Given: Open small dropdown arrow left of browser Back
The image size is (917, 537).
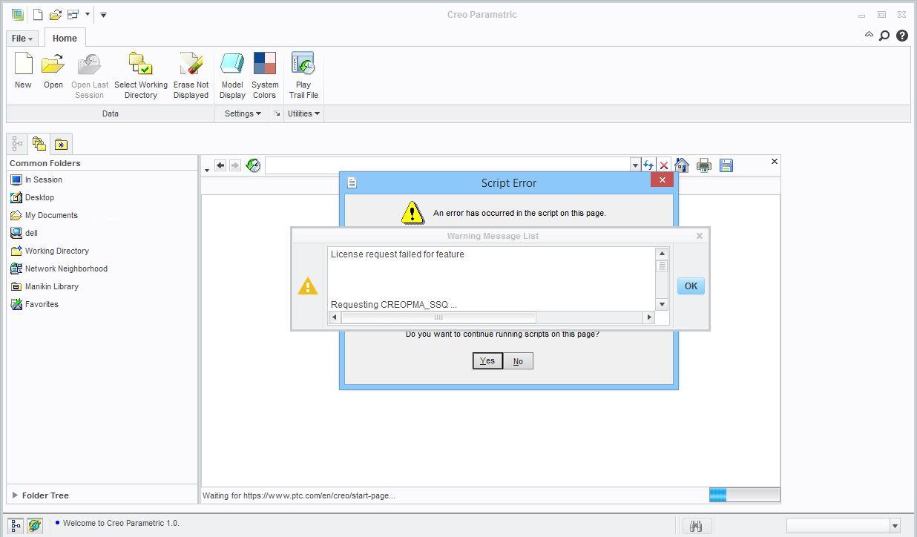Looking at the screenshot, I should [x=207, y=170].
